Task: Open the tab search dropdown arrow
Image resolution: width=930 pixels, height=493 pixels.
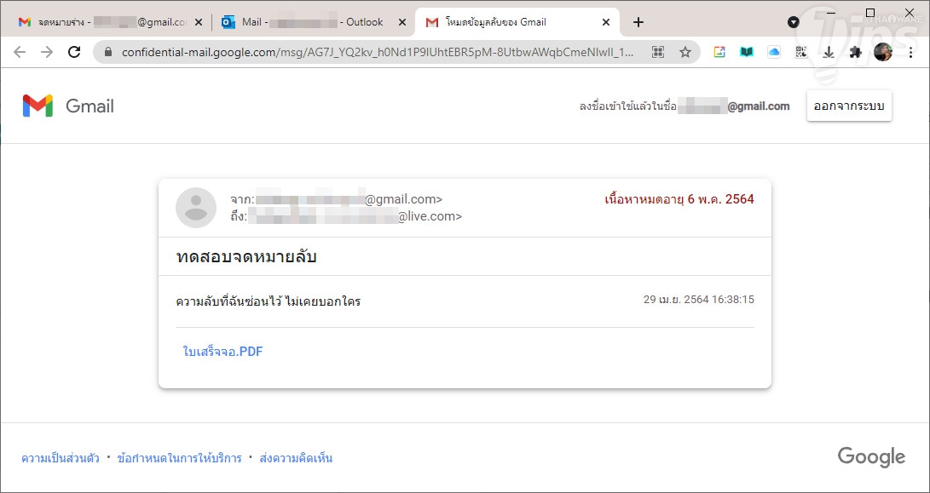Action: [x=793, y=22]
